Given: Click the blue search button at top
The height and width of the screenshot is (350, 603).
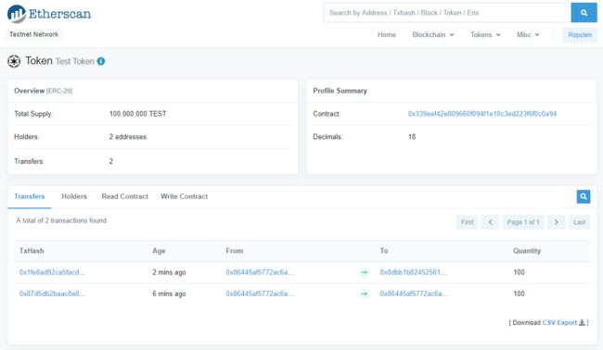Looking at the screenshot, I should pos(584,13).
